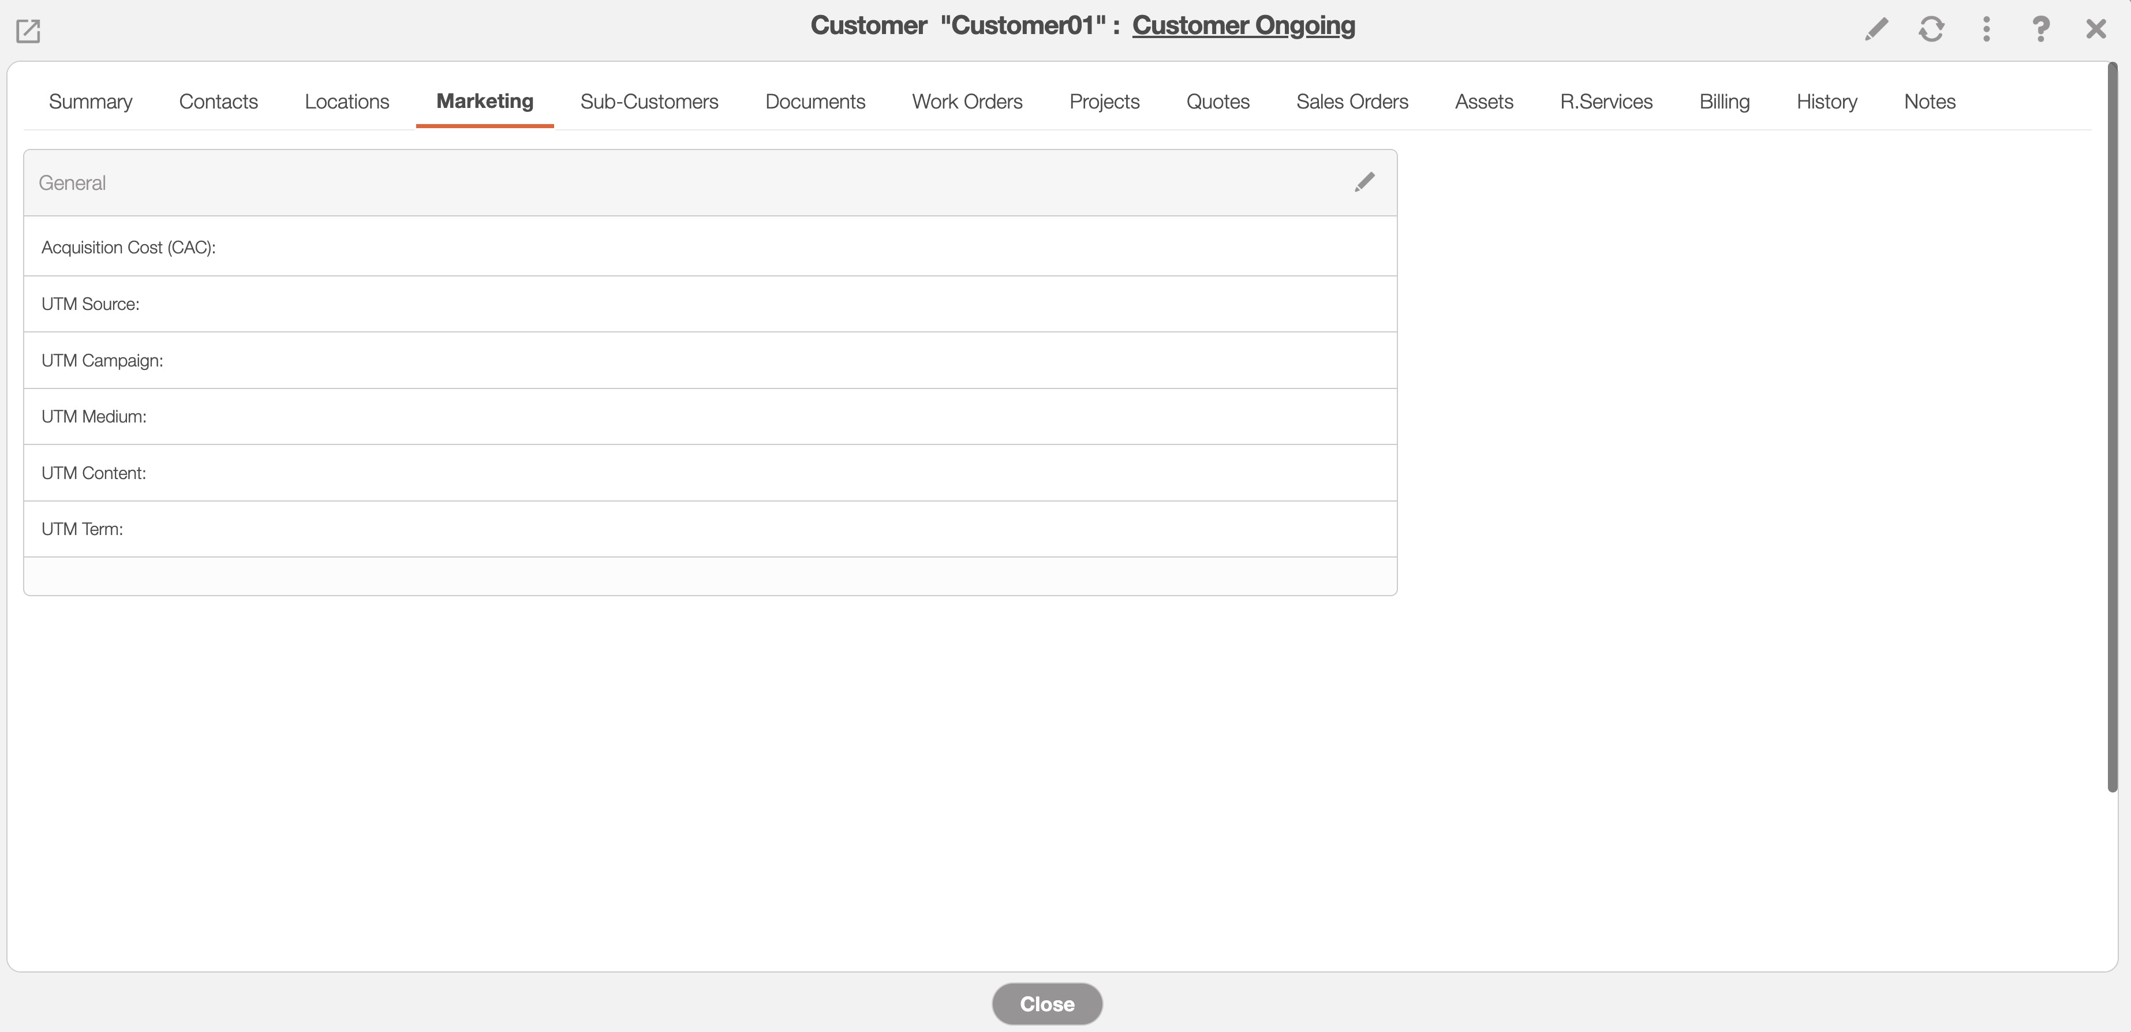
Task: Open customer in new window icon
Action: pyautogui.click(x=28, y=31)
